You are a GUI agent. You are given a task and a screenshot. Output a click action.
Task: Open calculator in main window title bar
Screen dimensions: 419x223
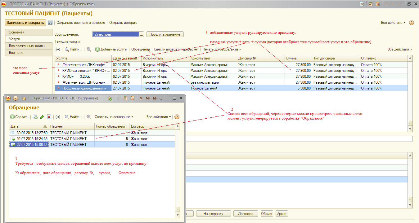(x=370, y=4)
